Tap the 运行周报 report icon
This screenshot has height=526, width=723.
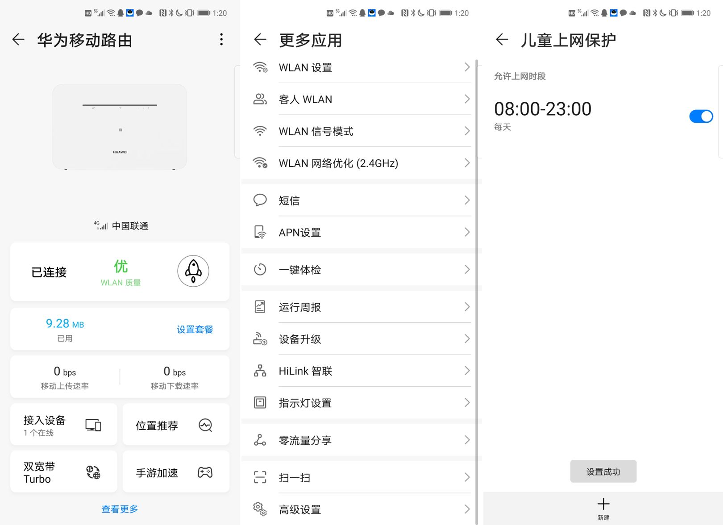[260, 307]
